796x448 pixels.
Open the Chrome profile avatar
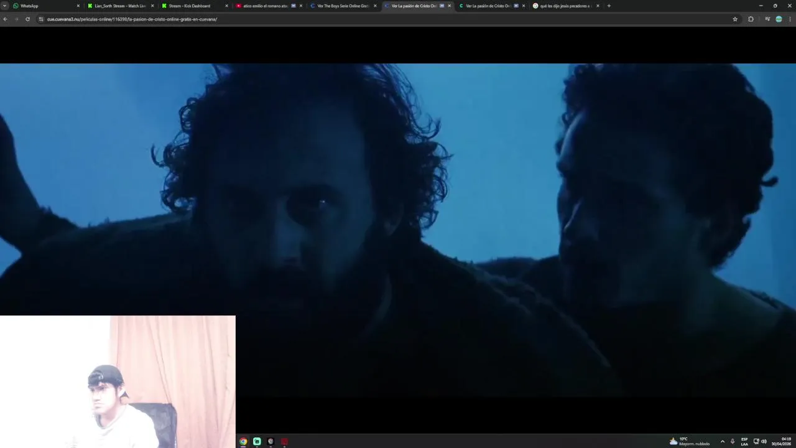click(779, 19)
